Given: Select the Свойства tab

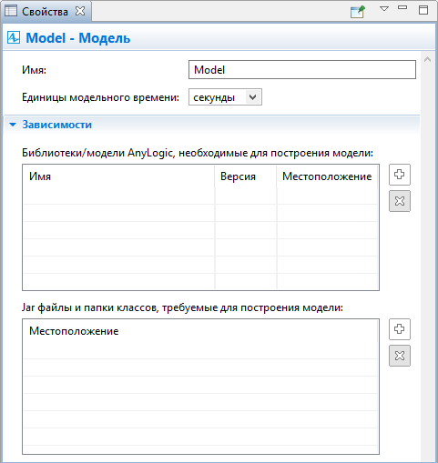Looking at the screenshot, I should click(45, 12).
